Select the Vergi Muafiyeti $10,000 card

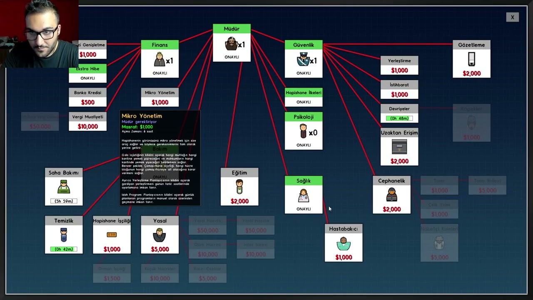click(x=87, y=122)
